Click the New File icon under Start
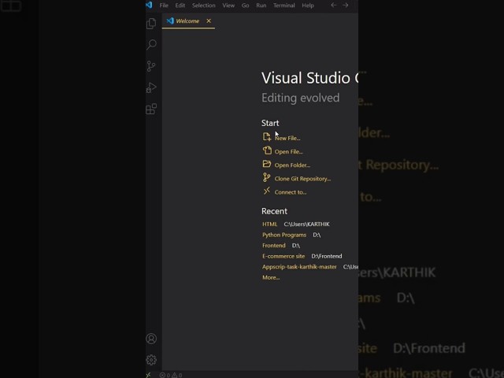This screenshot has width=504, height=378. pos(267,137)
